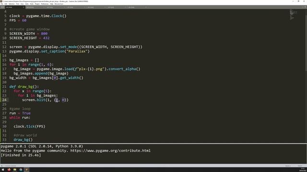Toggle the side bar icon in status bar
The image size is (307, 172).
pyautogui.click(x=2, y=166)
